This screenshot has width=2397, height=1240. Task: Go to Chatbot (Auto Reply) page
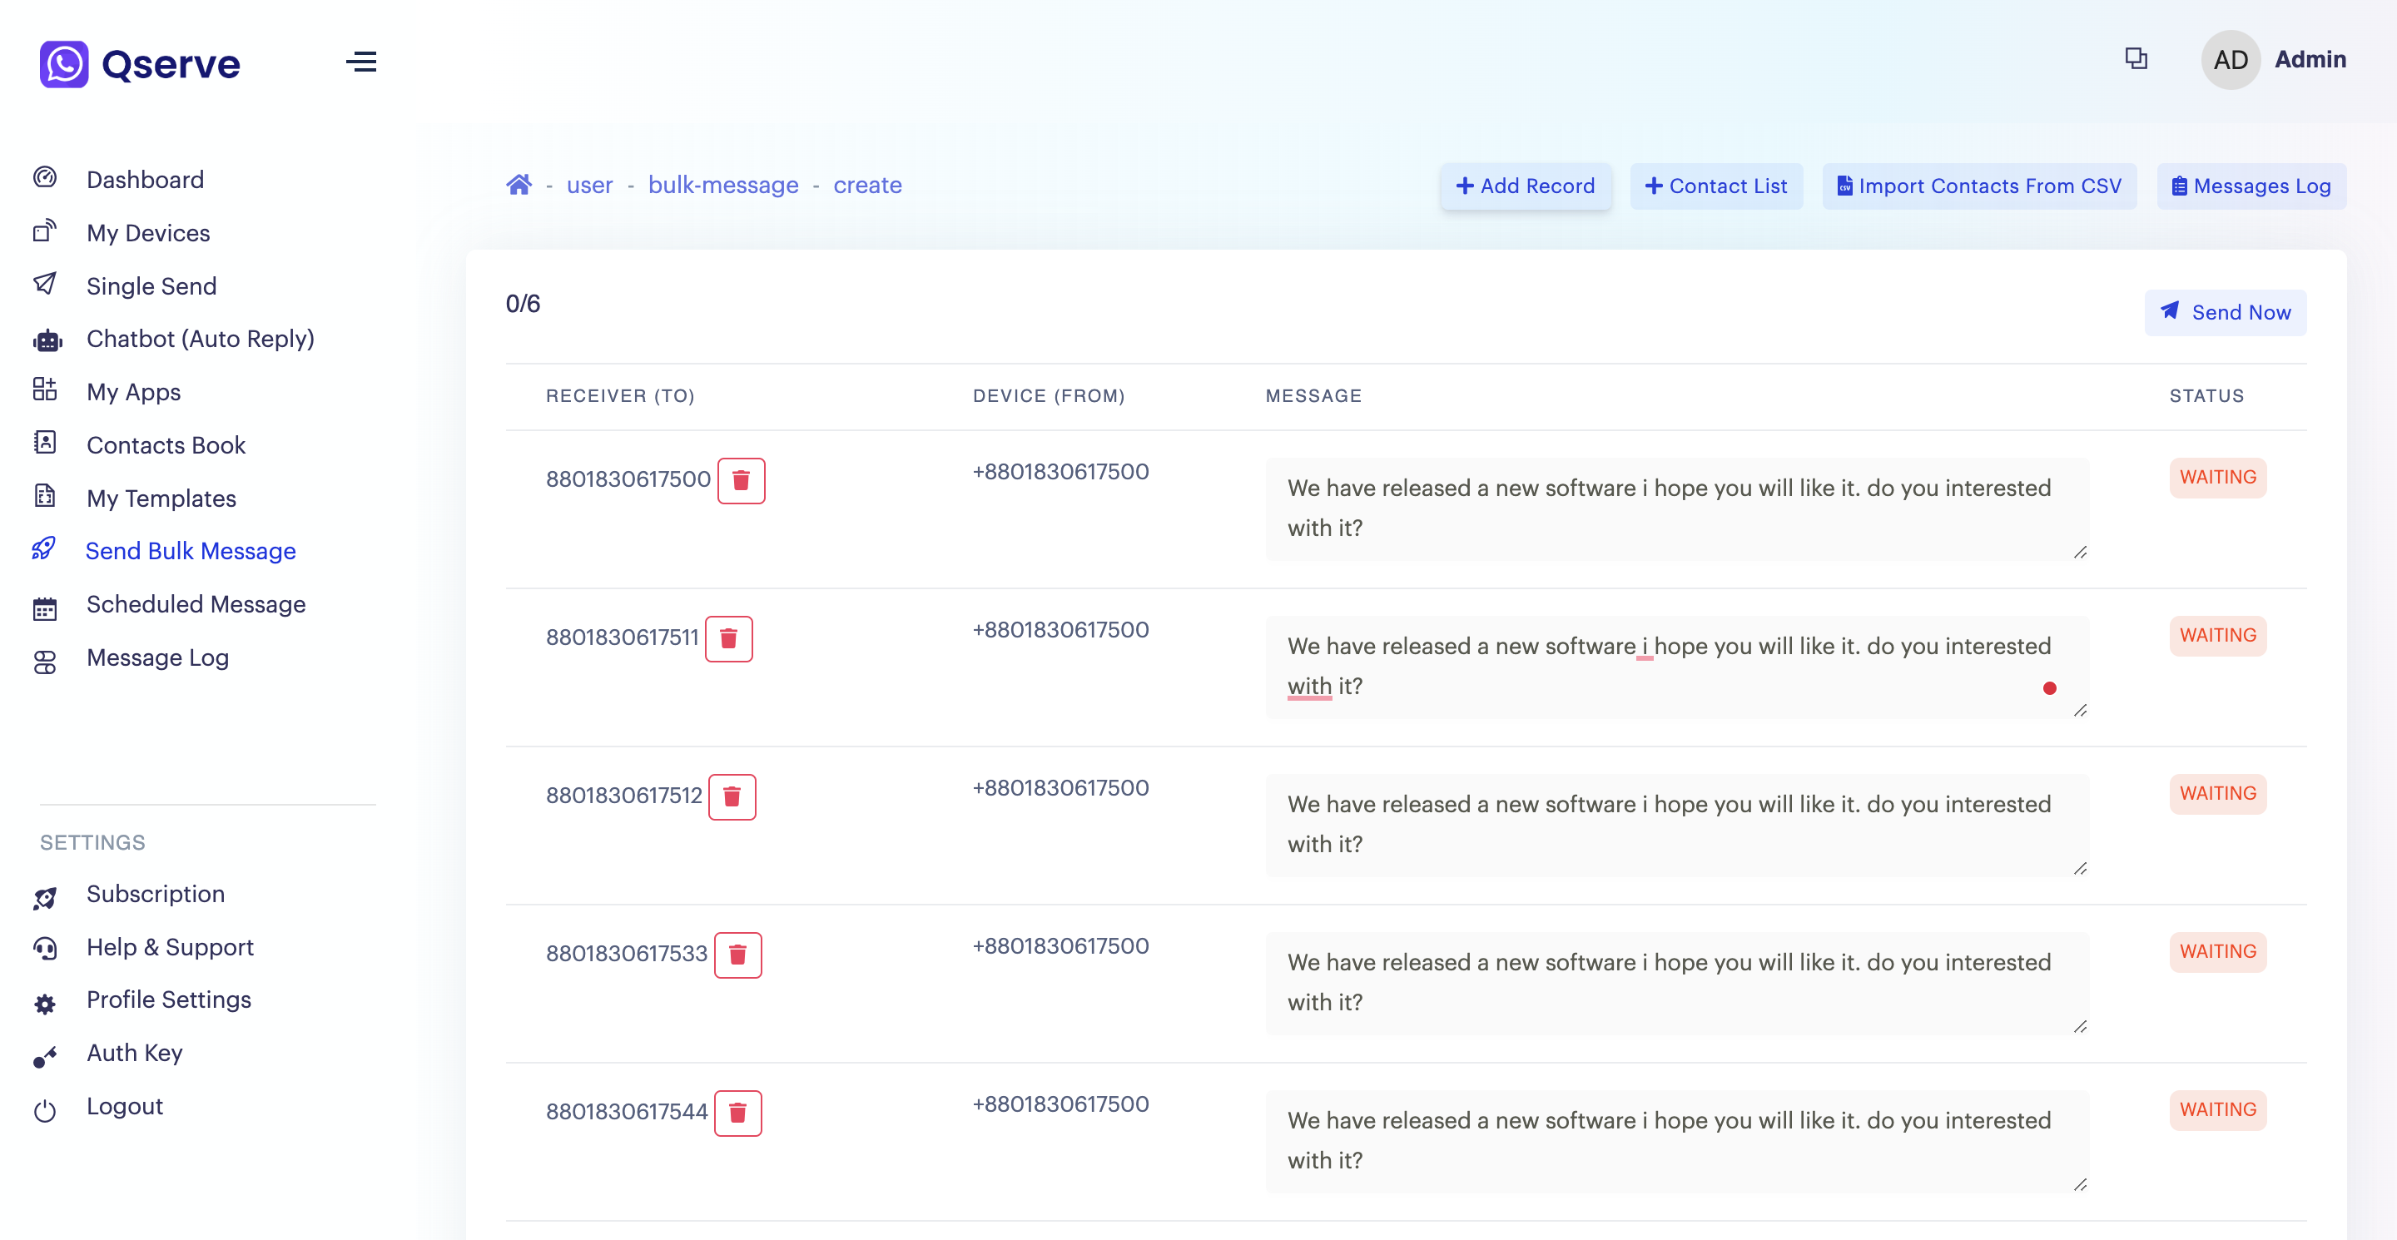point(200,339)
